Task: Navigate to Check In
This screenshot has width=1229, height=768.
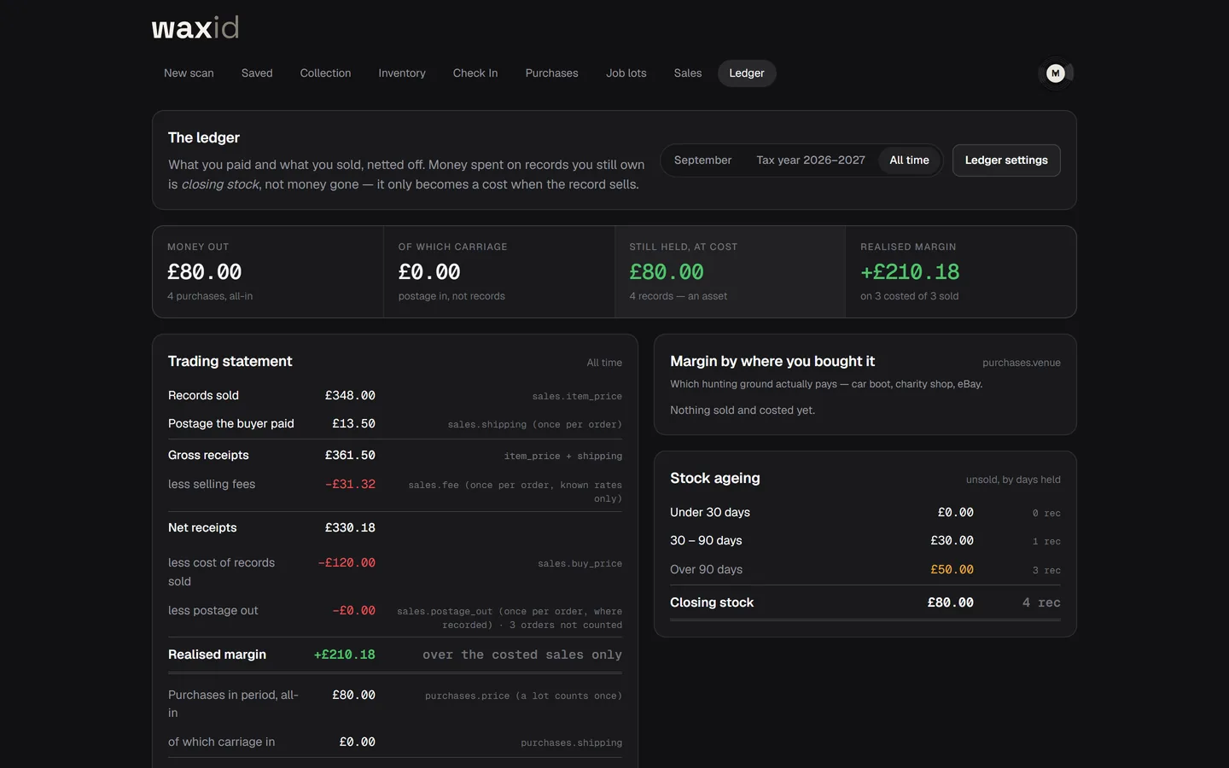Action: 475,73
